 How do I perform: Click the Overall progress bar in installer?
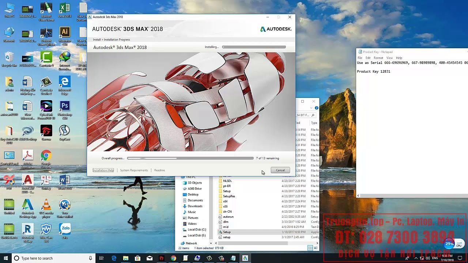(x=190, y=158)
